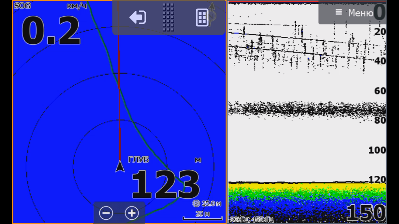
Task: Tap the 150 lower range value
Action: click(366, 212)
